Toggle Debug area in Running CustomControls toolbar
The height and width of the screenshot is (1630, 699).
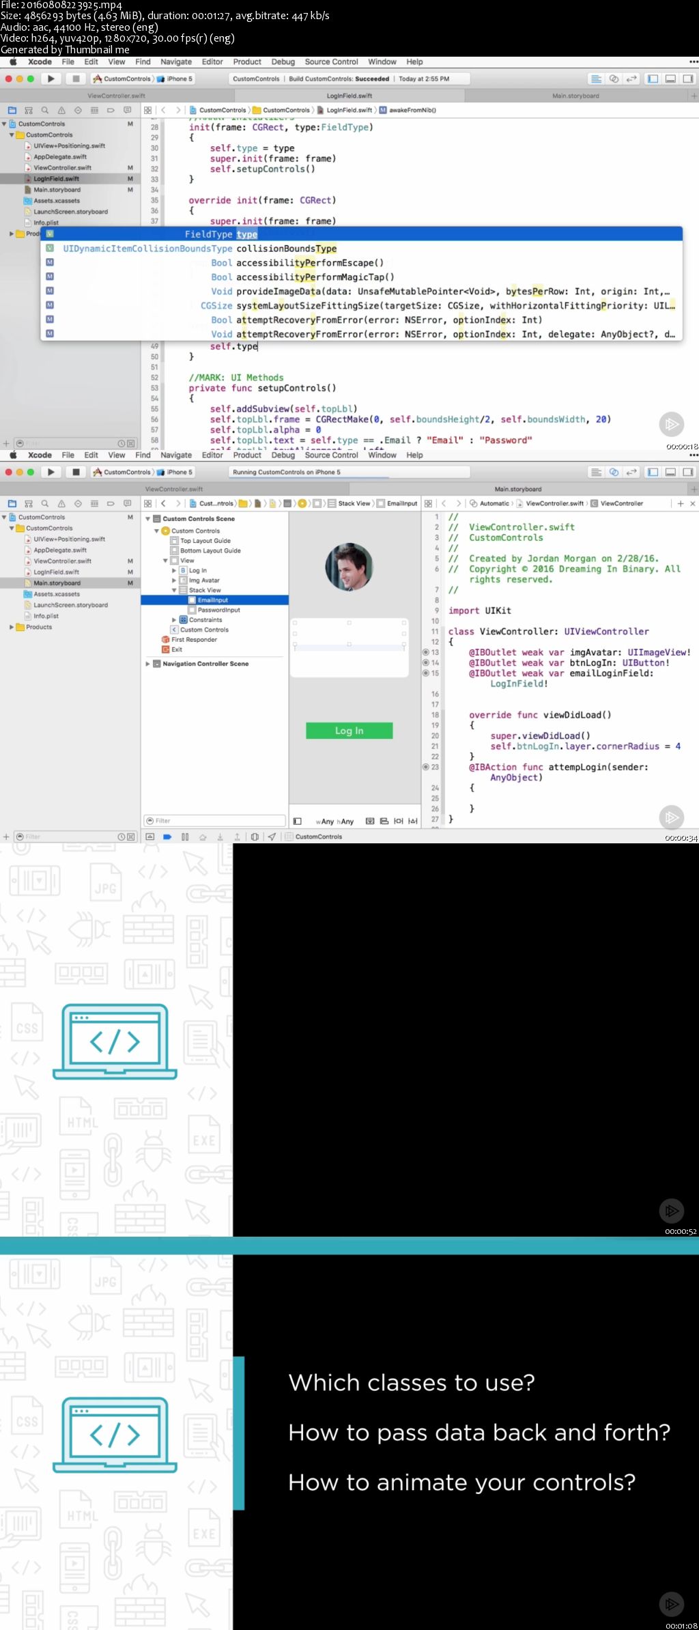pos(670,472)
